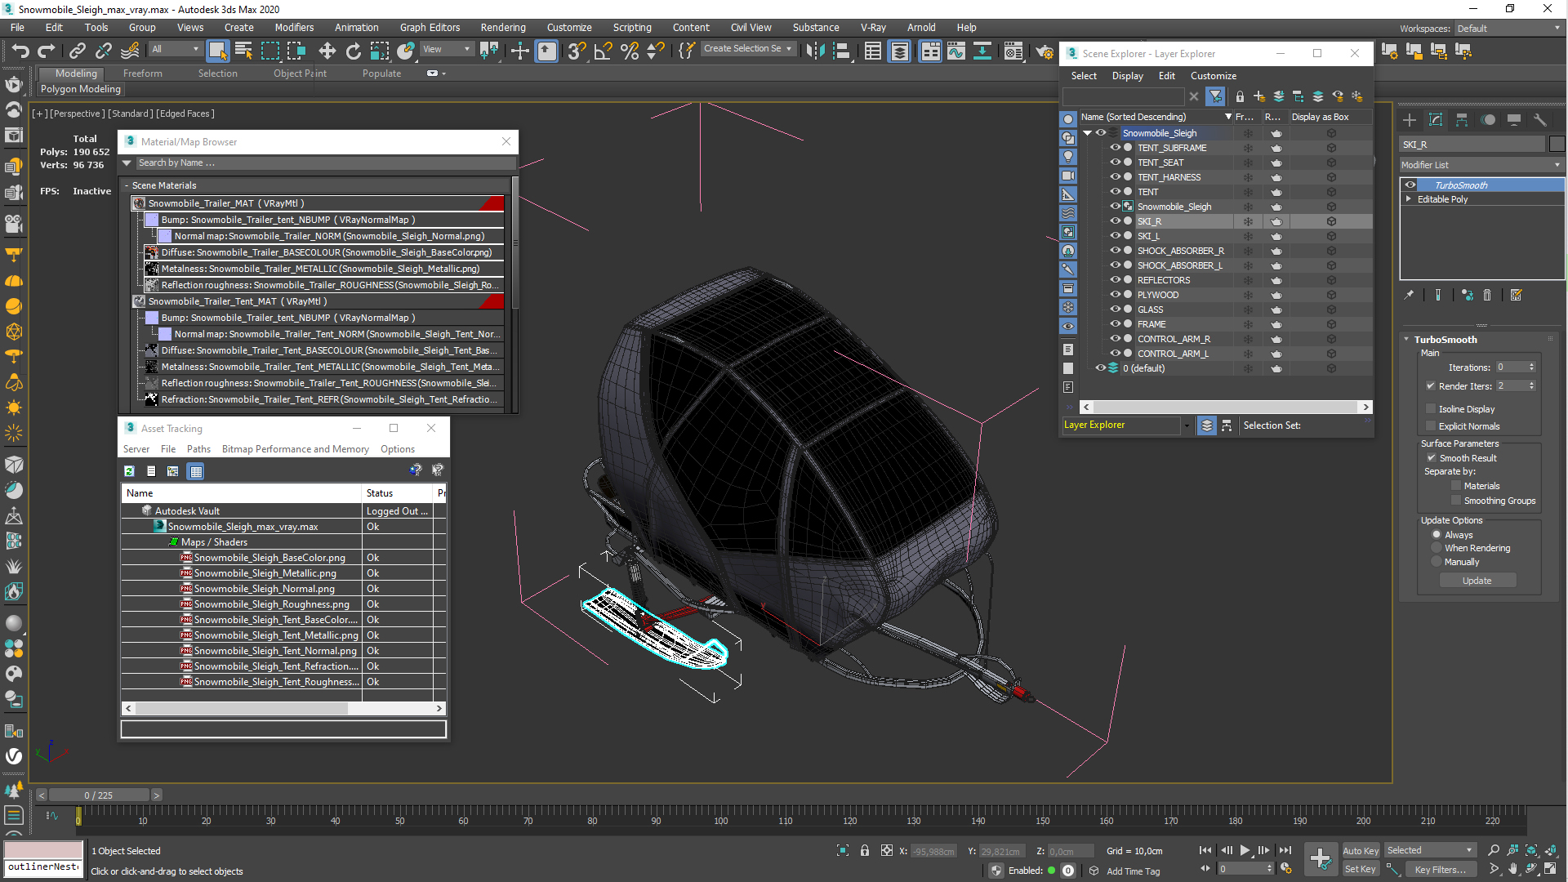Toggle Percent Snap tool
The width and height of the screenshot is (1568, 882).
(x=629, y=51)
